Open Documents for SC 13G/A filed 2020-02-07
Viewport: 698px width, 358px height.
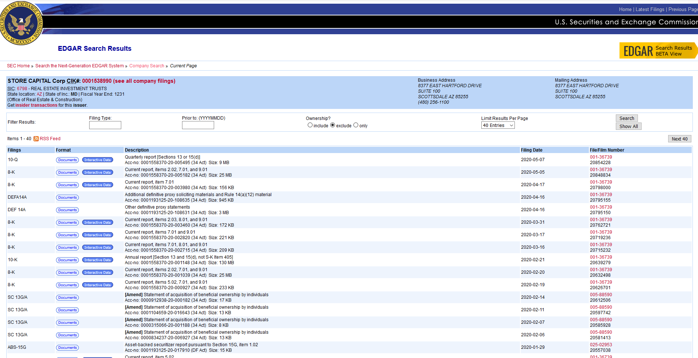[67, 323]
